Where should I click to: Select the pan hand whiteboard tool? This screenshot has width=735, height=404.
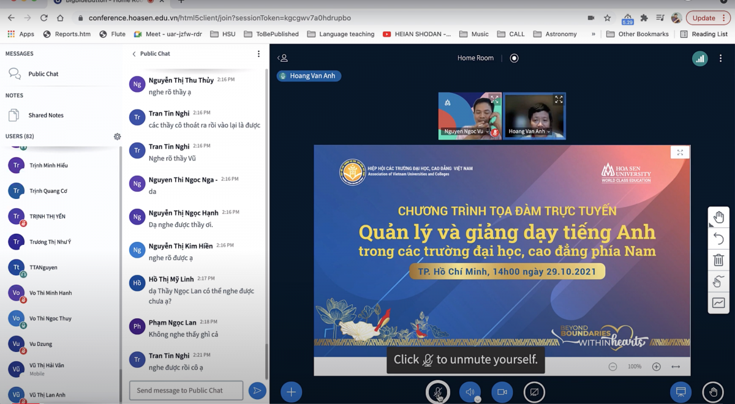pos(718,217)
